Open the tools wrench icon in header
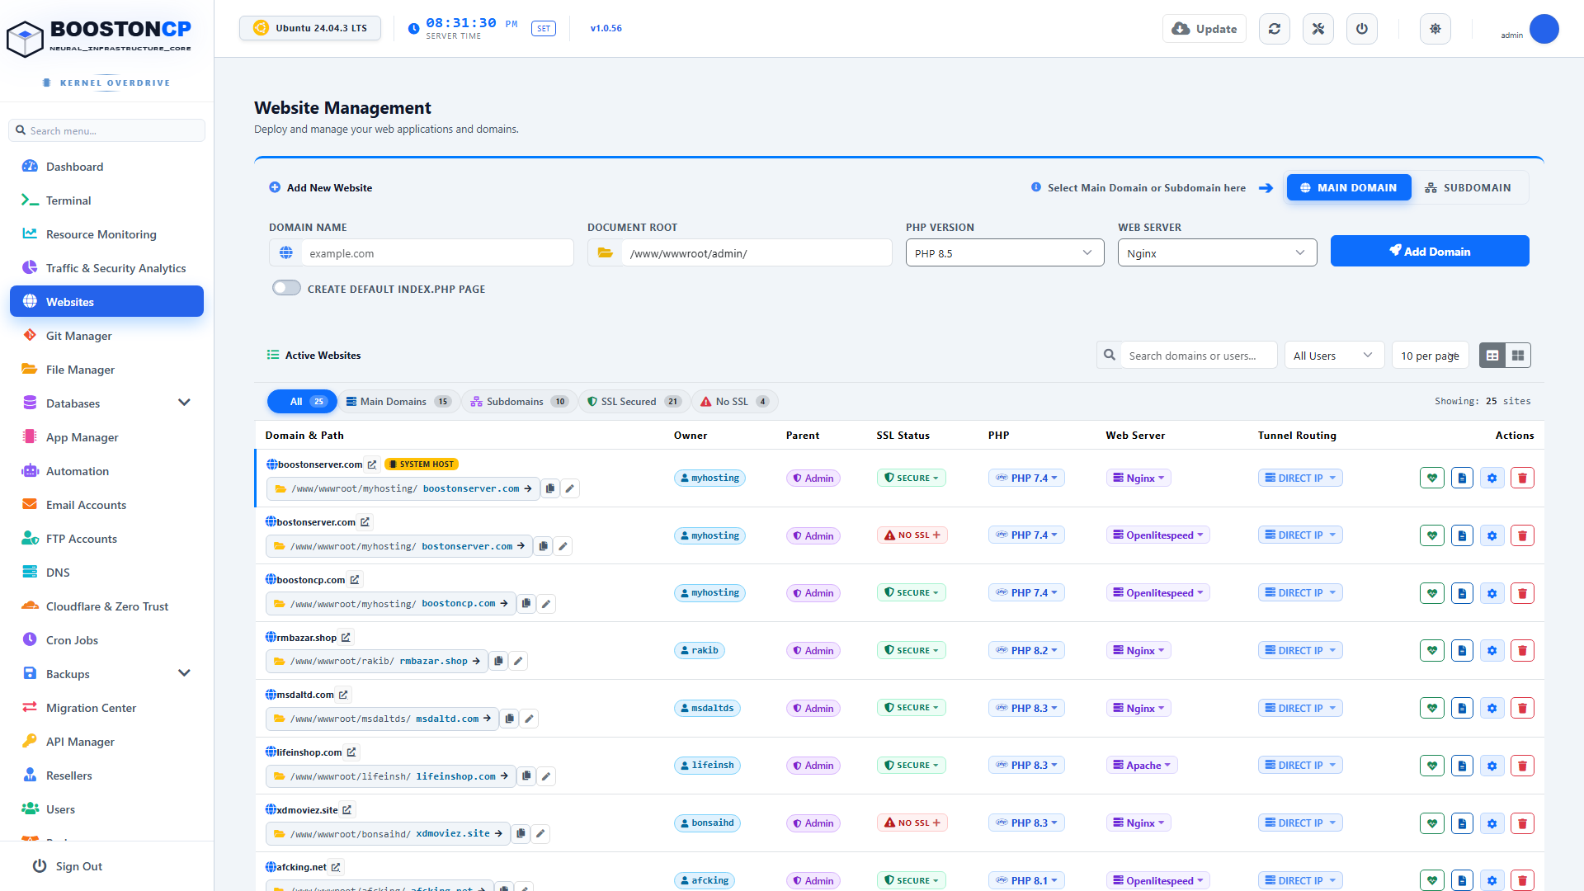 (x=1318, y=29)
